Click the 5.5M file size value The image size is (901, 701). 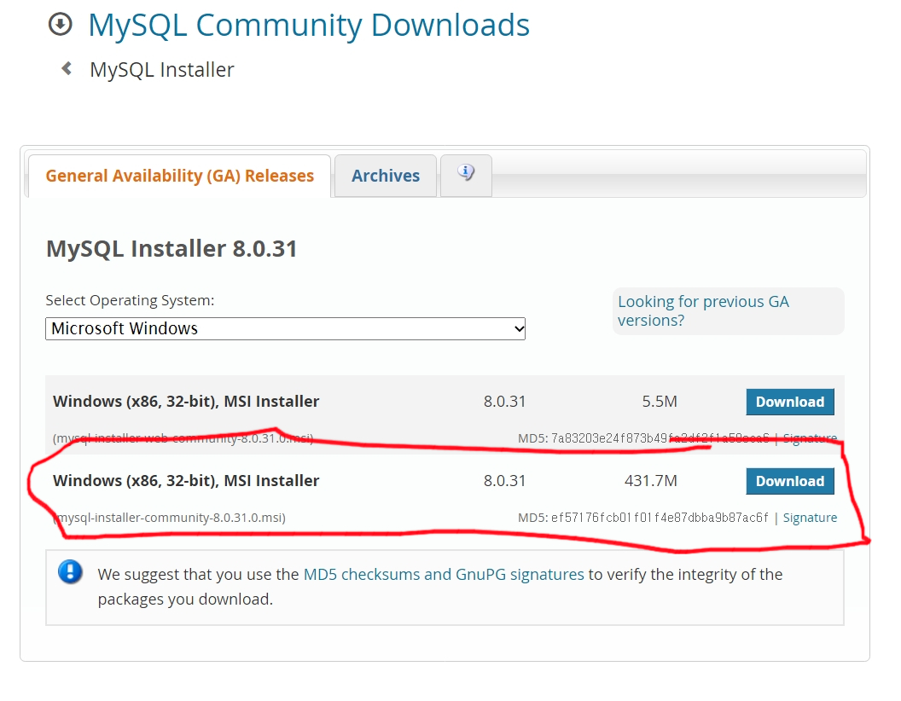[x=659, y=402]
